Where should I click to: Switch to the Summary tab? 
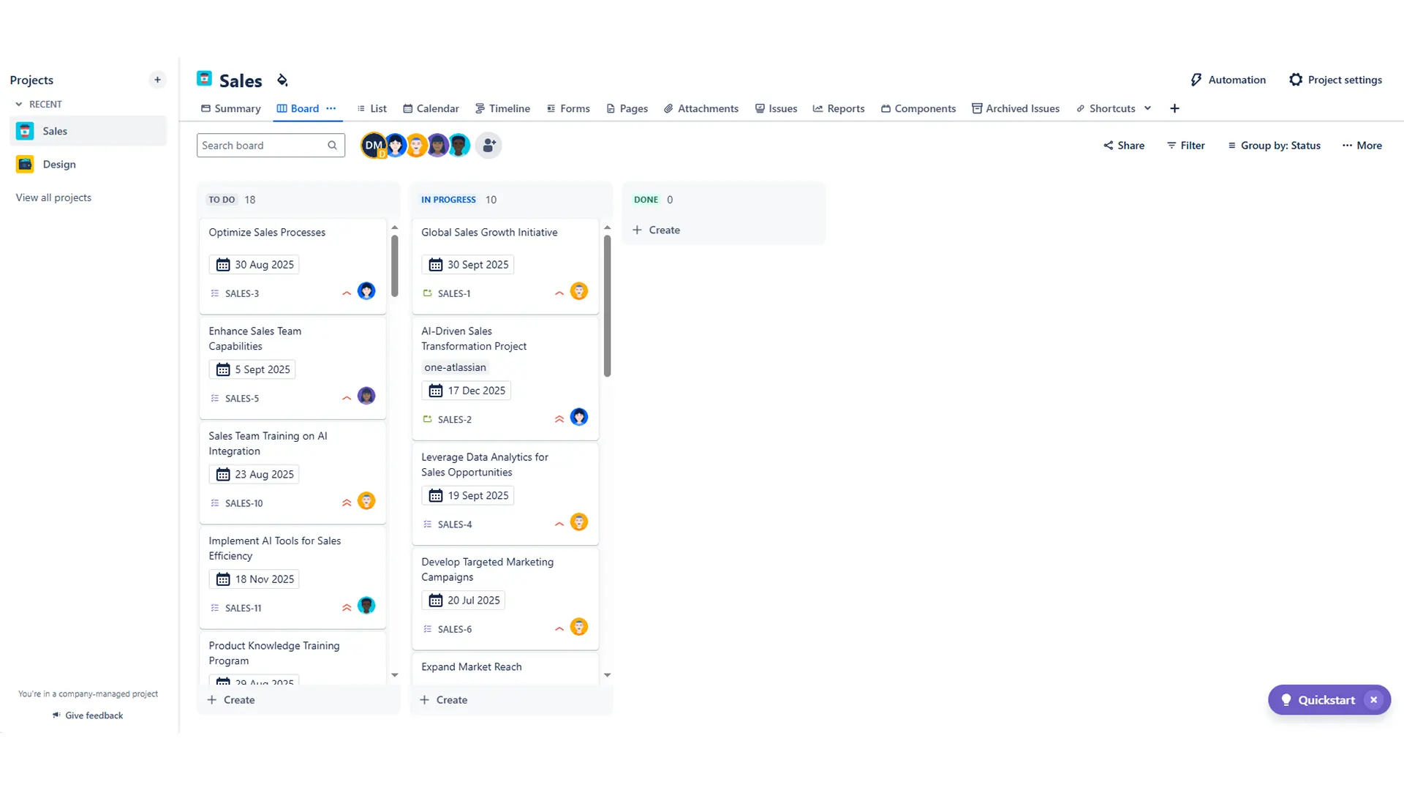point(230,108)
